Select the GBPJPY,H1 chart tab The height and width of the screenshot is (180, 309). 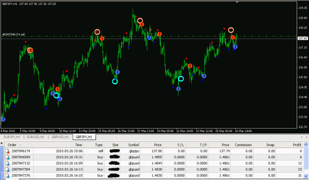(84, 137)
